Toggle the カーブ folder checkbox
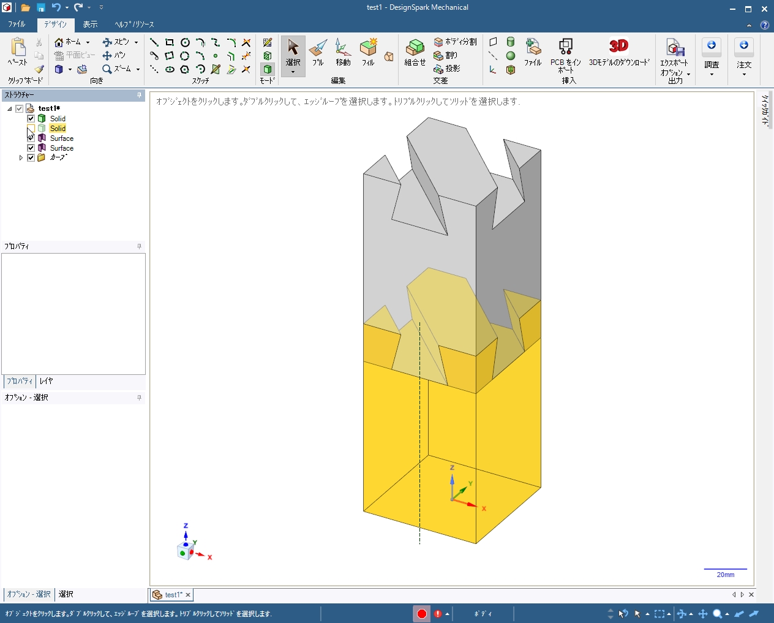 [31, 157]
